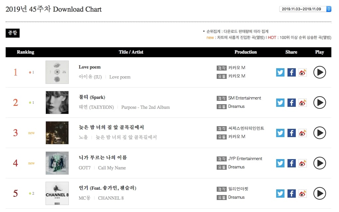Image resolution: width=339 pixels, height=212 pixels.
Task: Share 노을 song on Weibo
Action: click(x=303, y=133)
